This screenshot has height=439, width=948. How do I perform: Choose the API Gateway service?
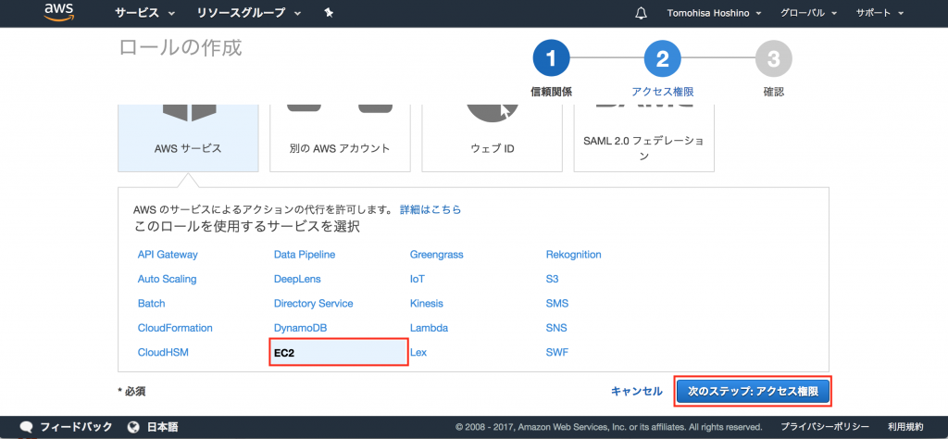coord(168,255)
